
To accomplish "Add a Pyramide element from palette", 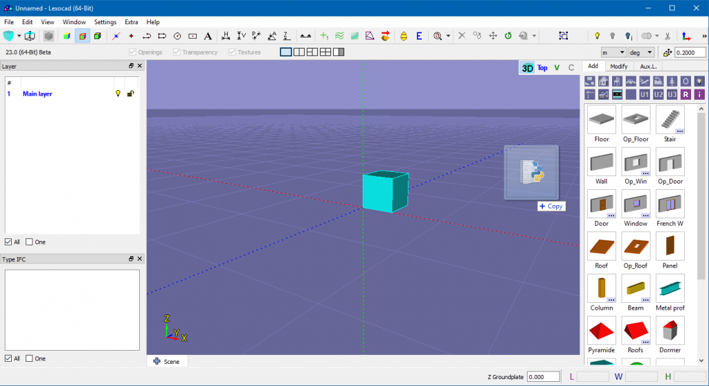I will tap(602, 331).
